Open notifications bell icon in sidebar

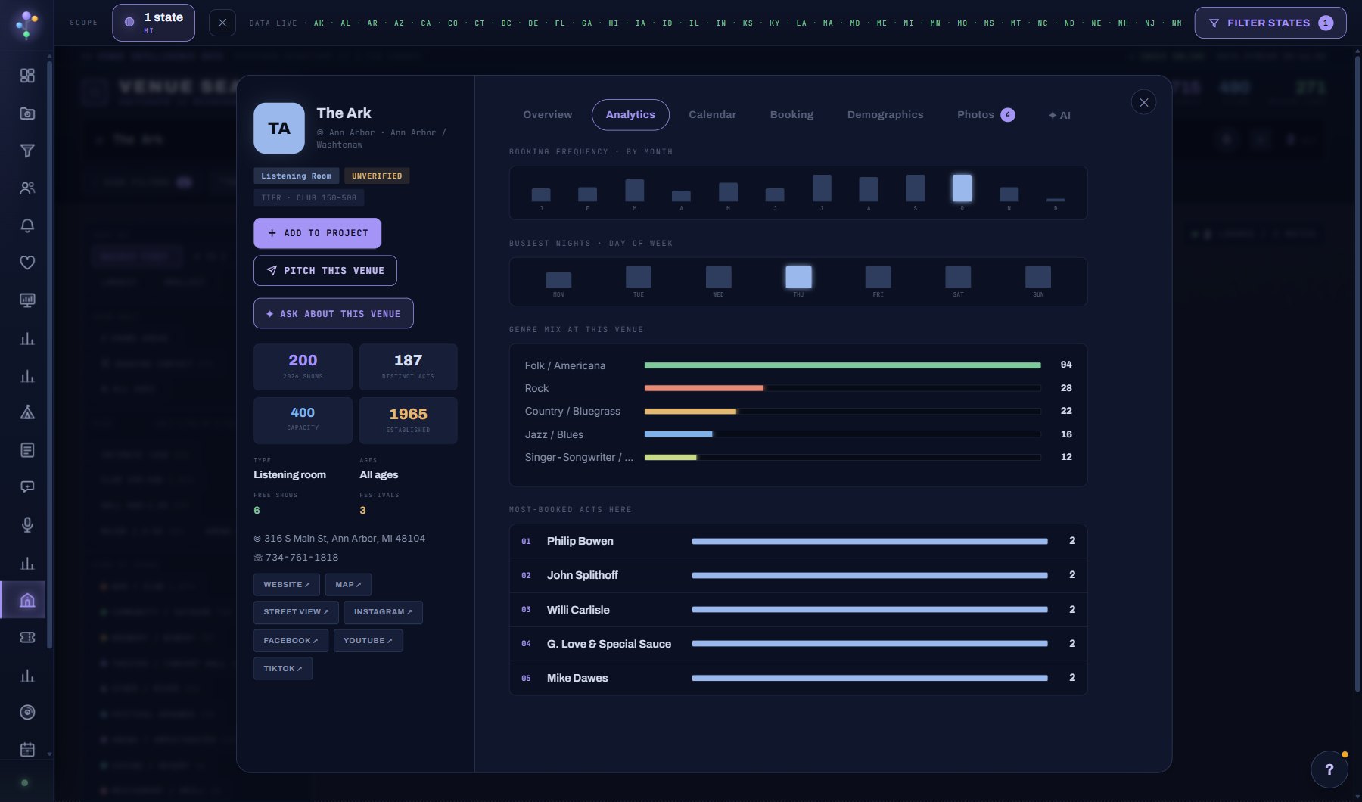[x=27, y=225]
